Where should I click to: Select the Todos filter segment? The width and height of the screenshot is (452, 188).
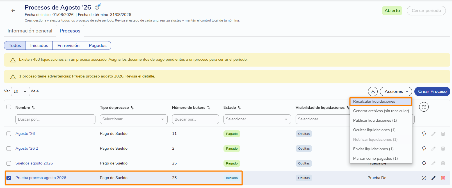[15, 45]
